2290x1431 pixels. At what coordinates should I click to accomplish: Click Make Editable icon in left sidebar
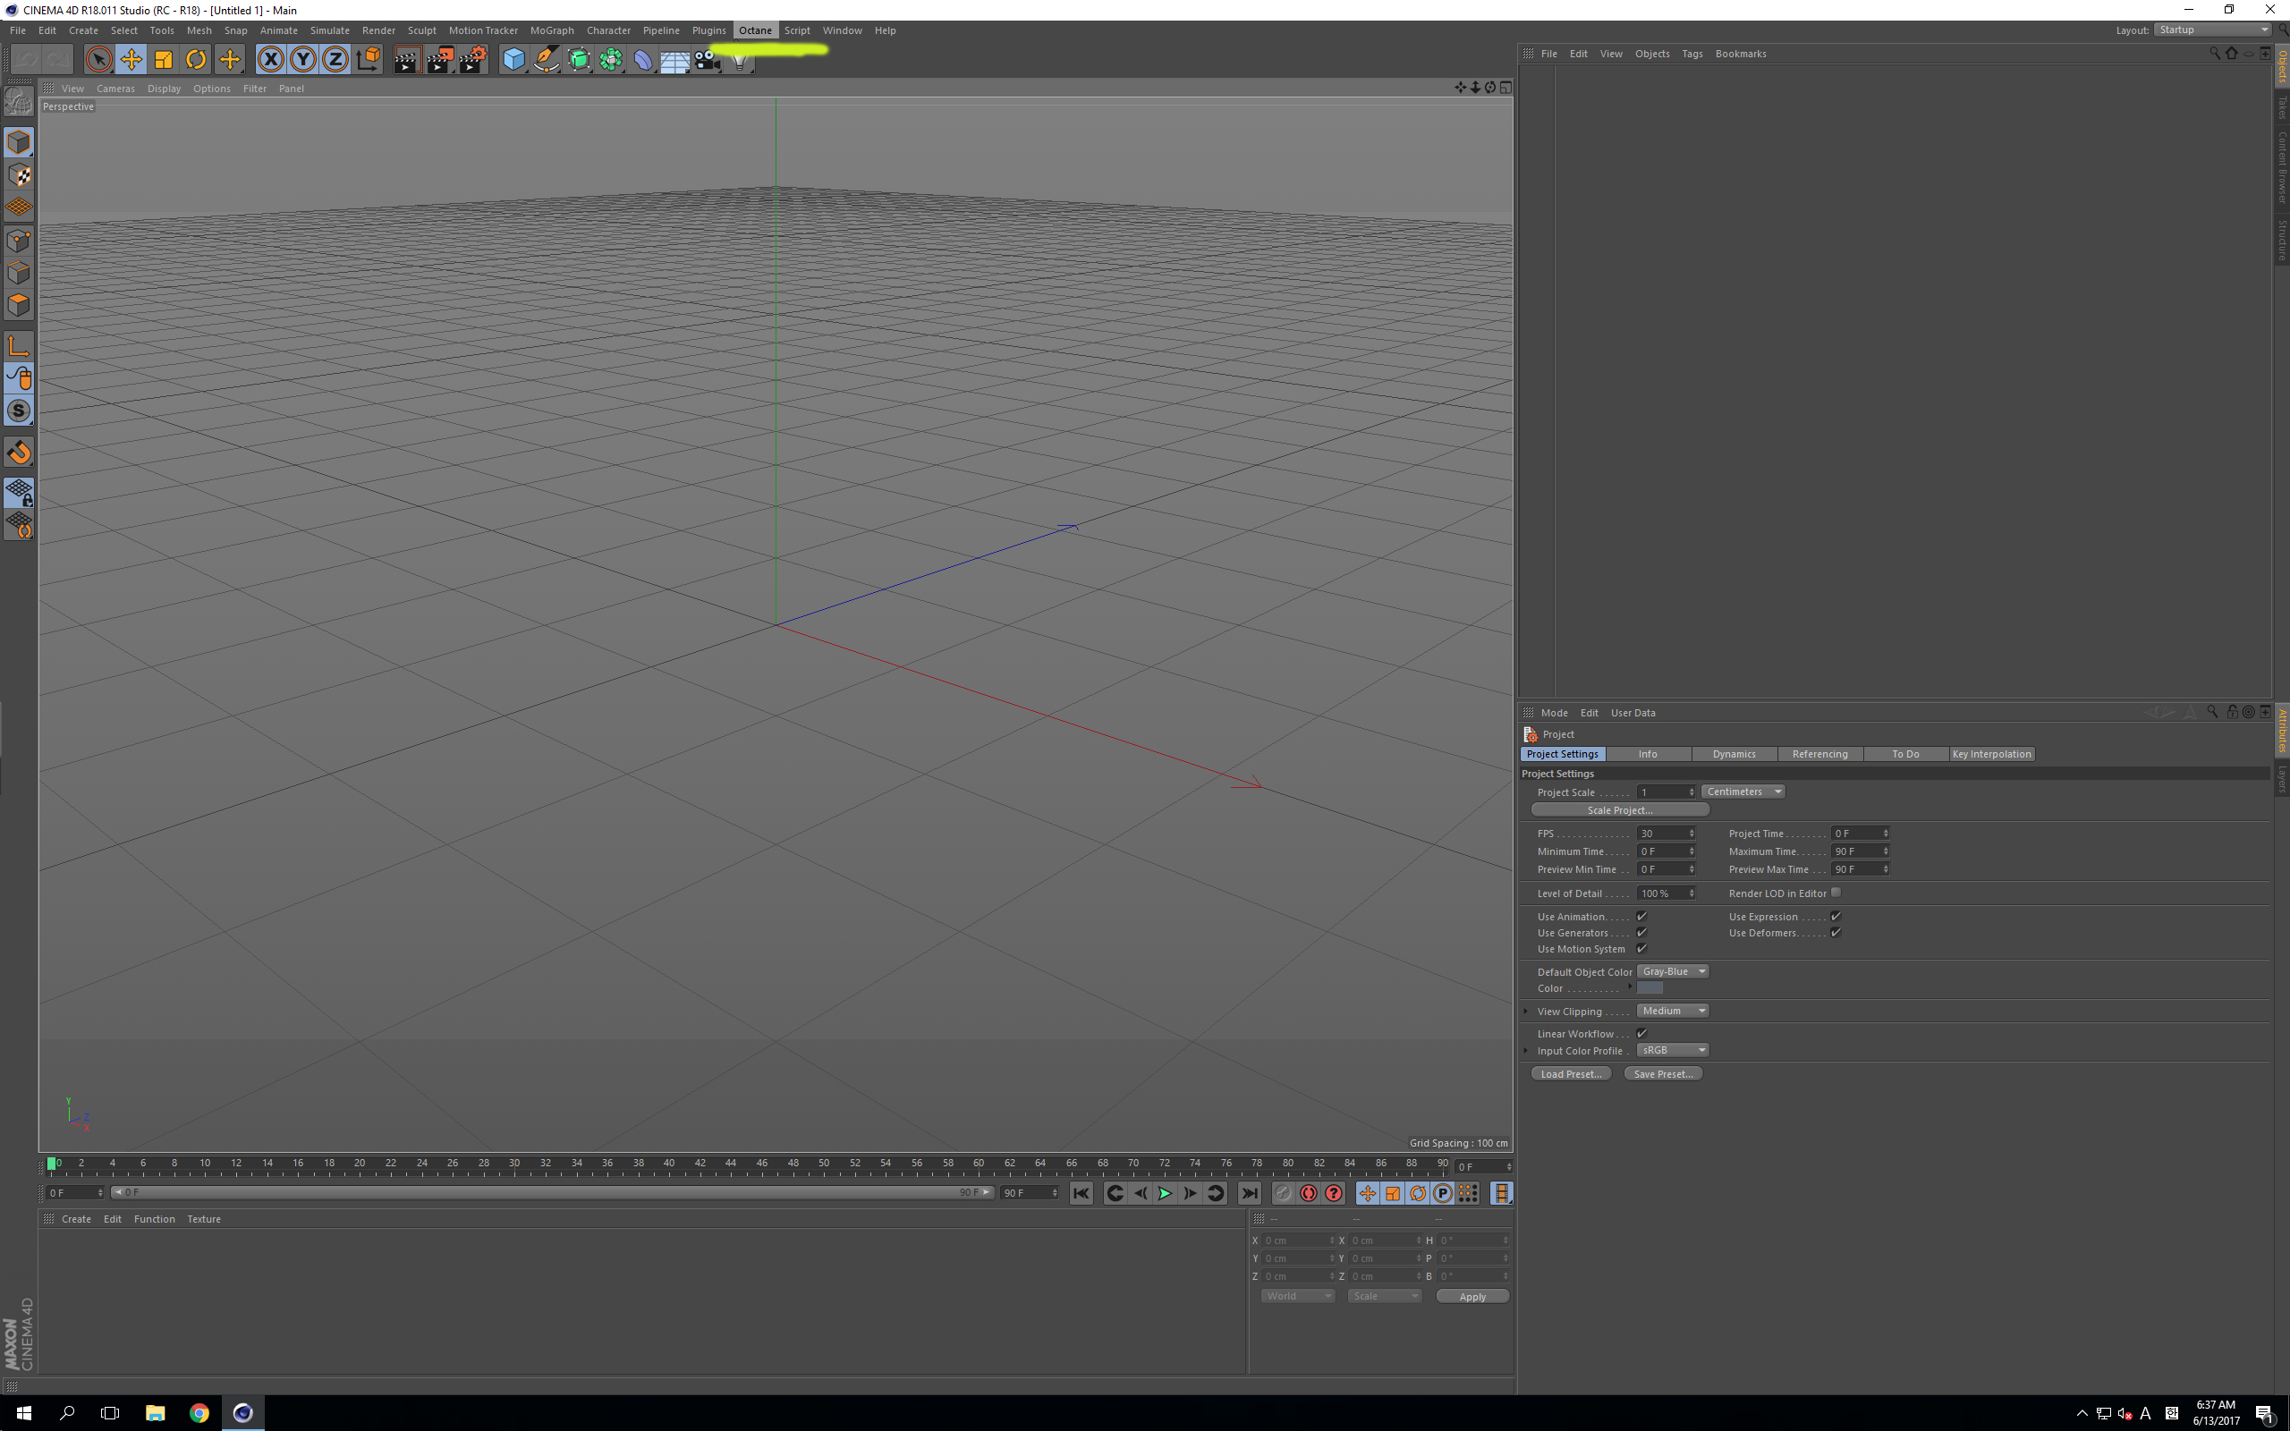point(19,100)
